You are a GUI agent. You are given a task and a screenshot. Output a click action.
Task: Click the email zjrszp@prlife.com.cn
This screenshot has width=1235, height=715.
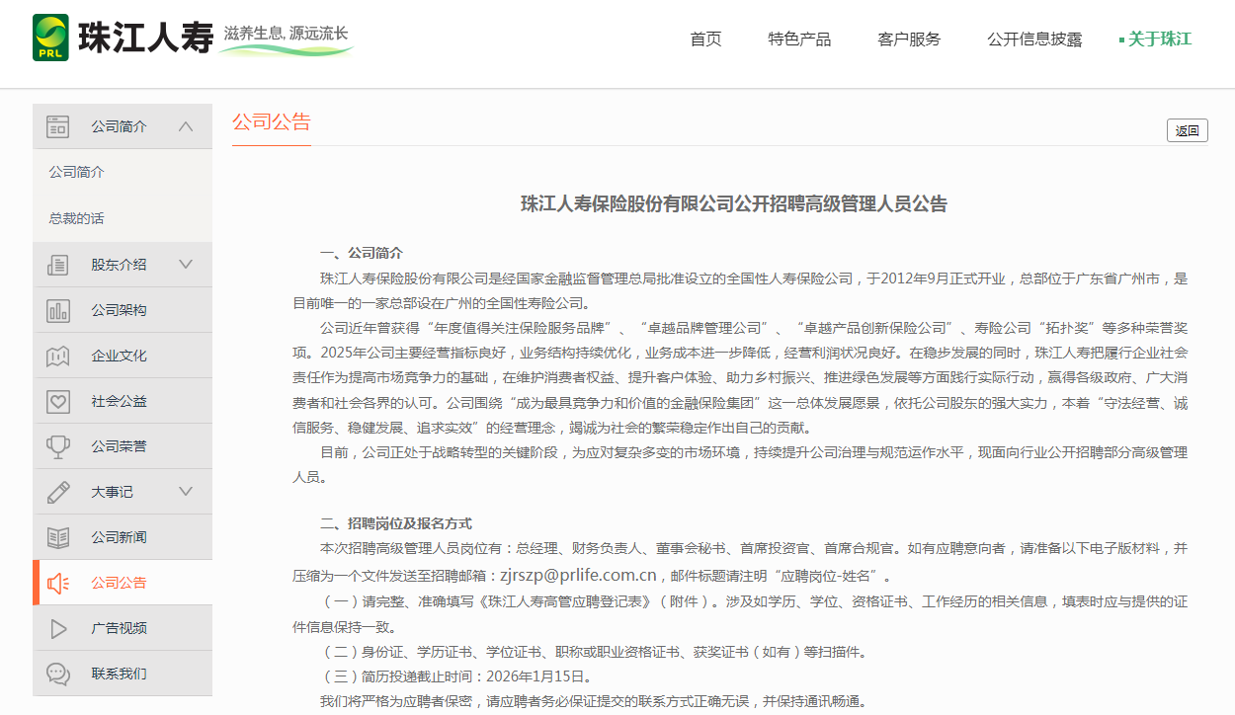579,576
